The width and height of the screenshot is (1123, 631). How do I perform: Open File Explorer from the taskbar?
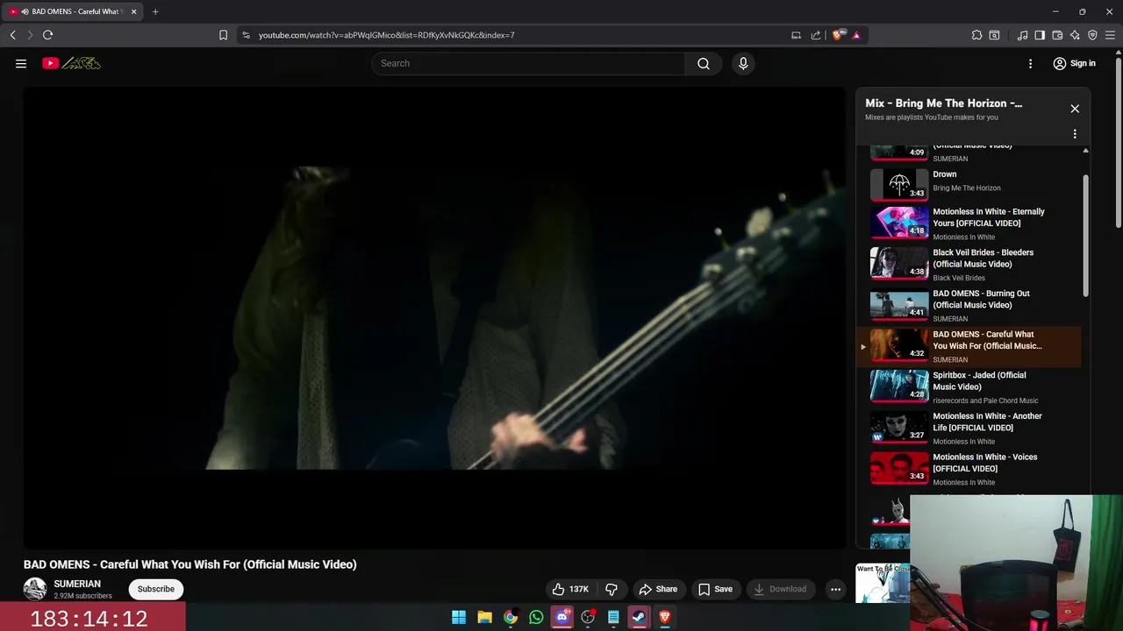484,617
